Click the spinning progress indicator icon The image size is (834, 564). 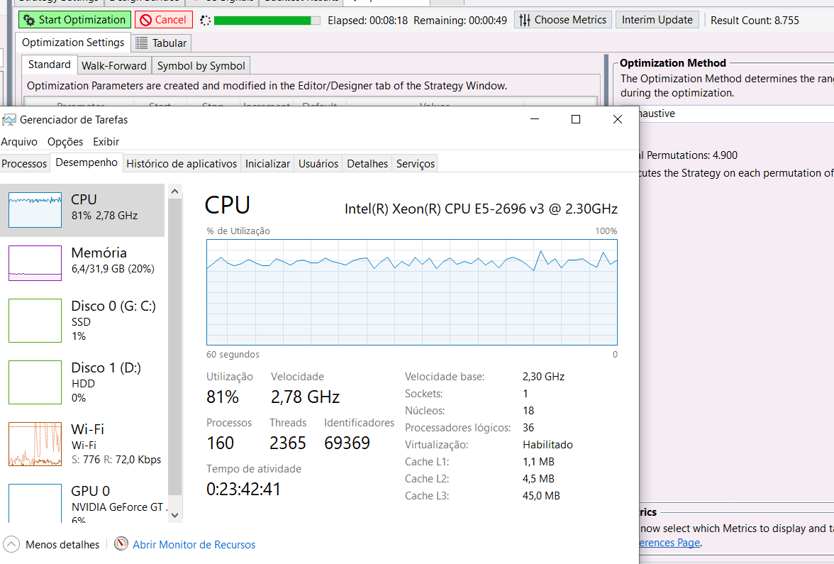206,20
